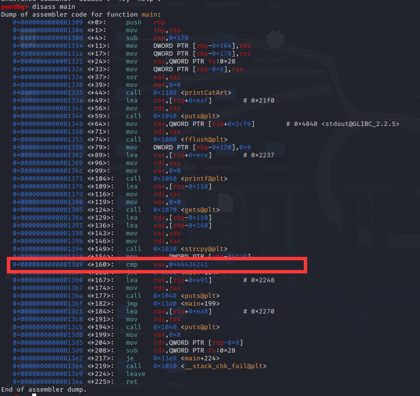Click the strcpy@plt call line
The height and width of the screenshot is (396, 420).
(x=120, y=249)
